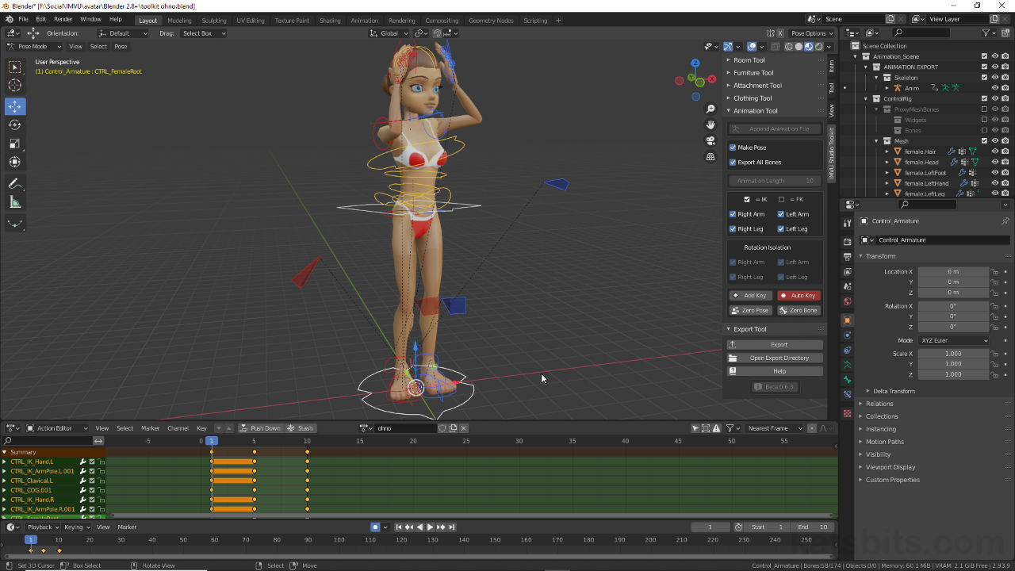
Task: Collapse the Export Tool panel
Action: pos(749,329)
